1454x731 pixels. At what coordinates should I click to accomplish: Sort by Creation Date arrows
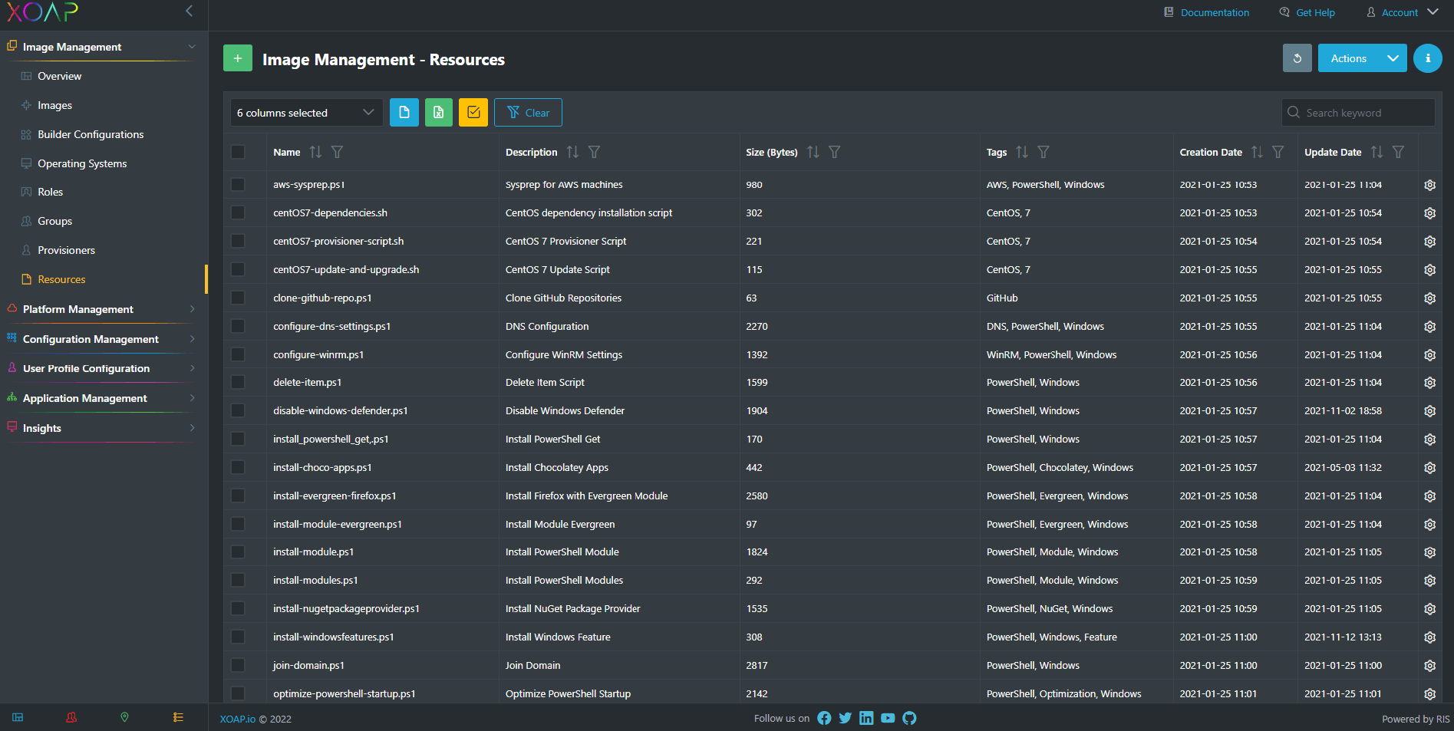(x=1257, y=152)
